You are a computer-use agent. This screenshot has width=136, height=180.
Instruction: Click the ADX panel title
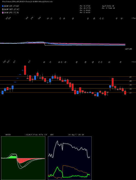tap(52, 135)
